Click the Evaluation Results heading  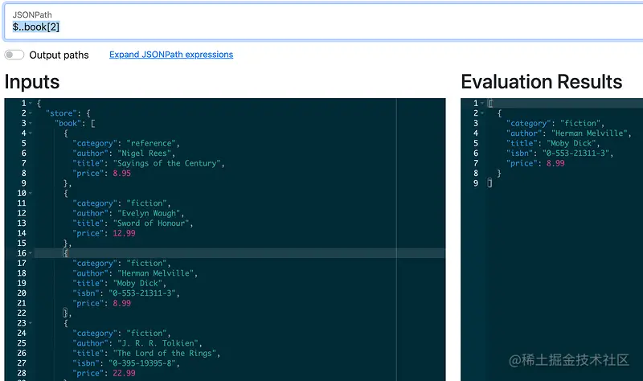point(541,82)
